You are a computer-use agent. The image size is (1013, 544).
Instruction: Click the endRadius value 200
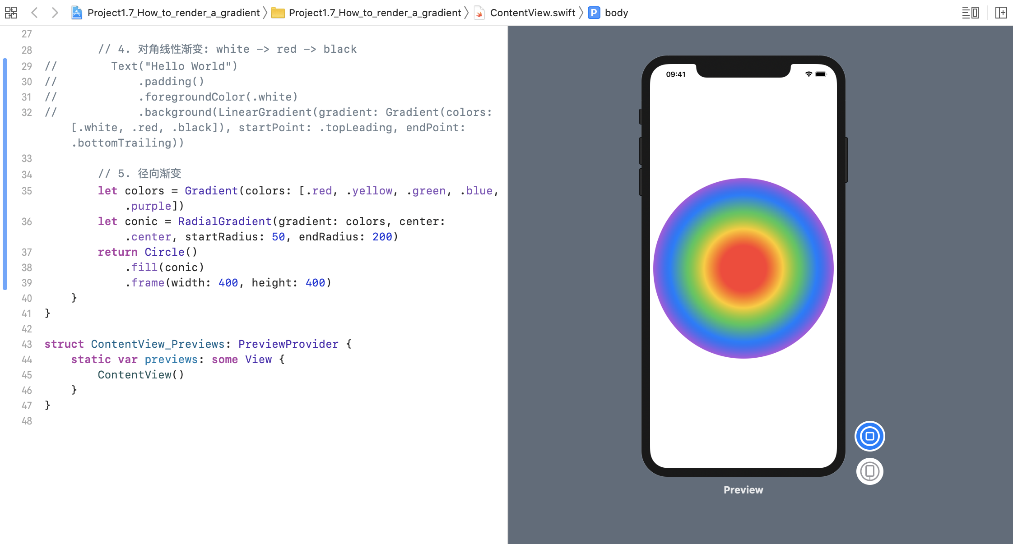(382, 237)
